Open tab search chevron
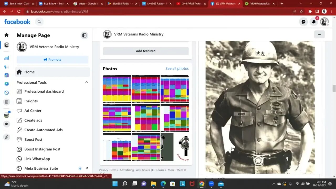Image resolution: width=336 pixels, height=189 pixels. coord(301,4)
